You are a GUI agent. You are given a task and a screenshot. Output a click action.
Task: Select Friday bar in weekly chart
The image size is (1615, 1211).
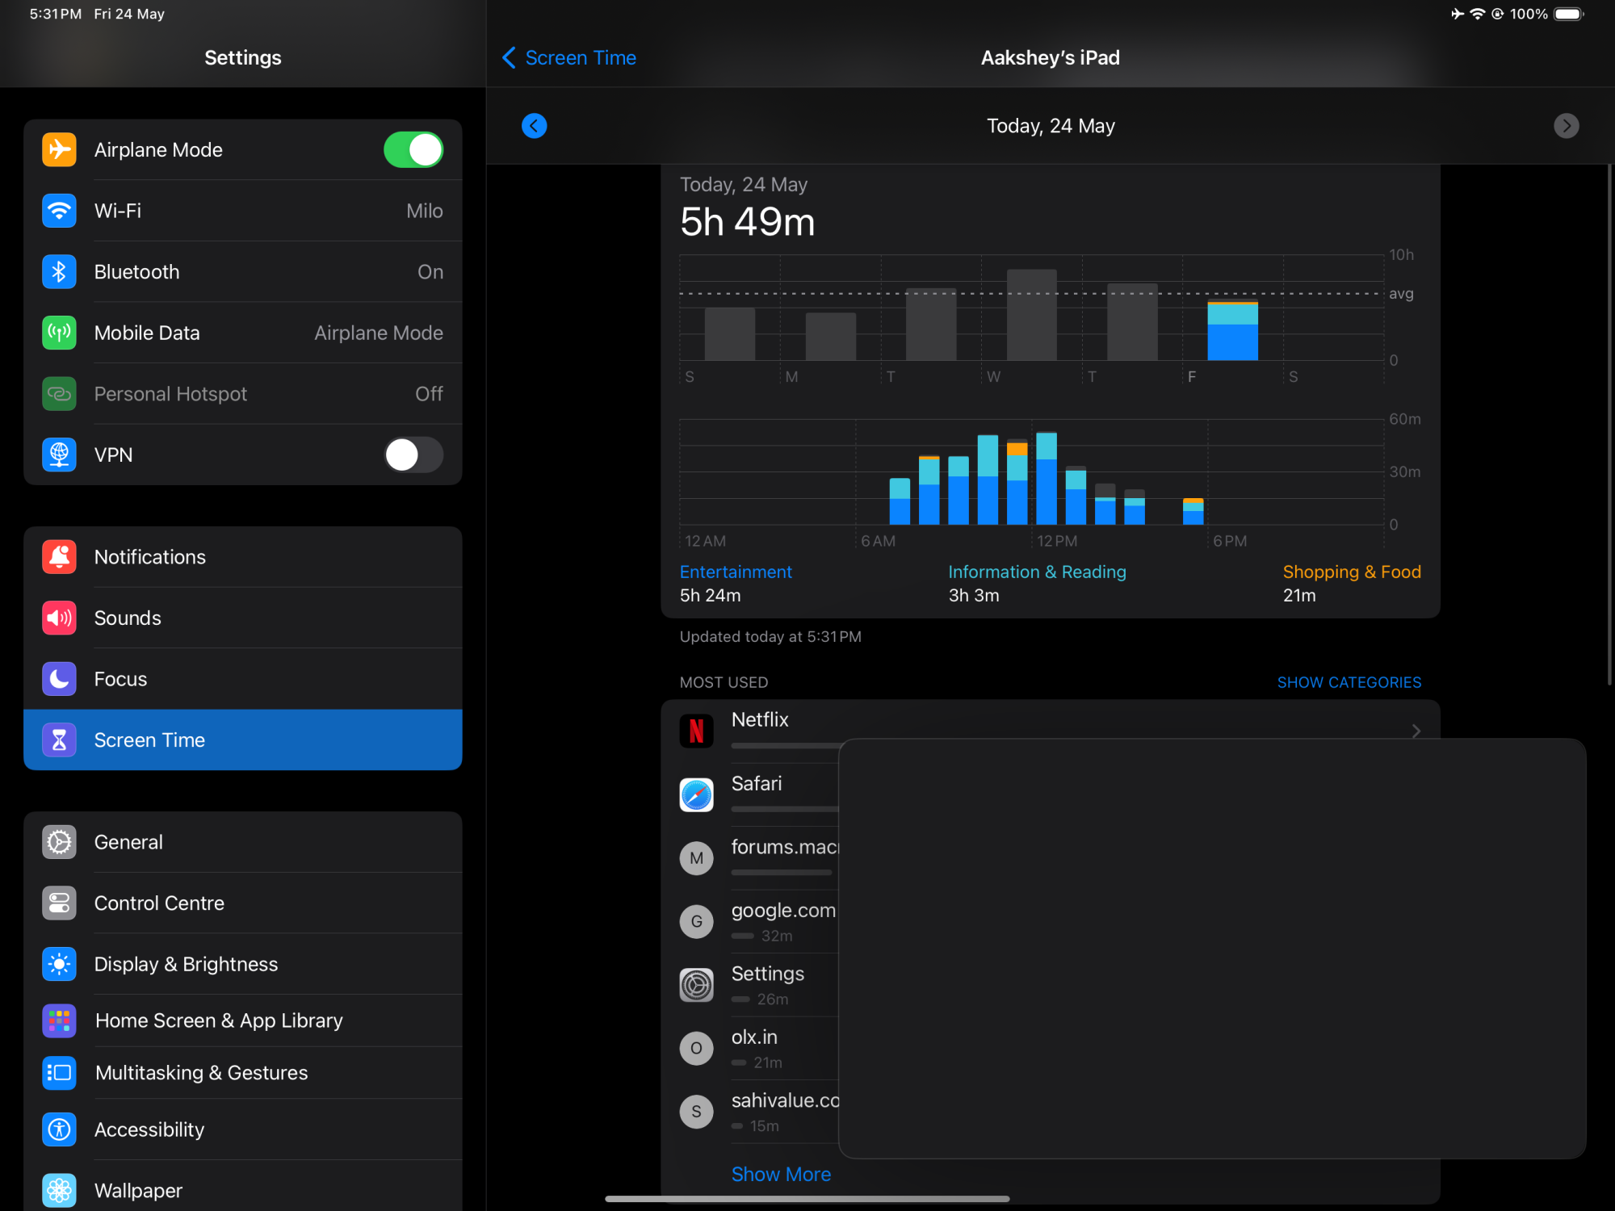pos(1232,331)
